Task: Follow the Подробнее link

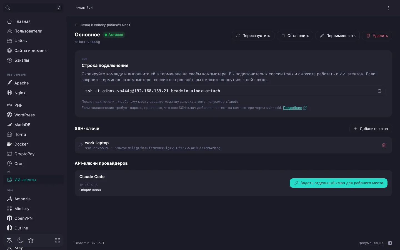Action: click(292, 108)
